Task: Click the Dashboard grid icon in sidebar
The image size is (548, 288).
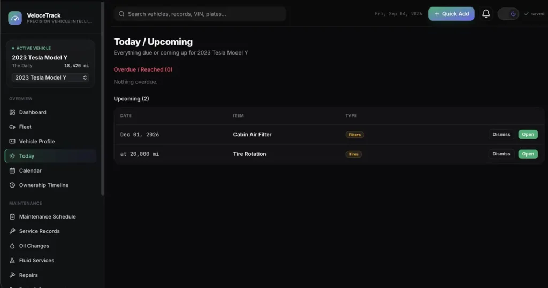Action: click(x=12, y=112)
